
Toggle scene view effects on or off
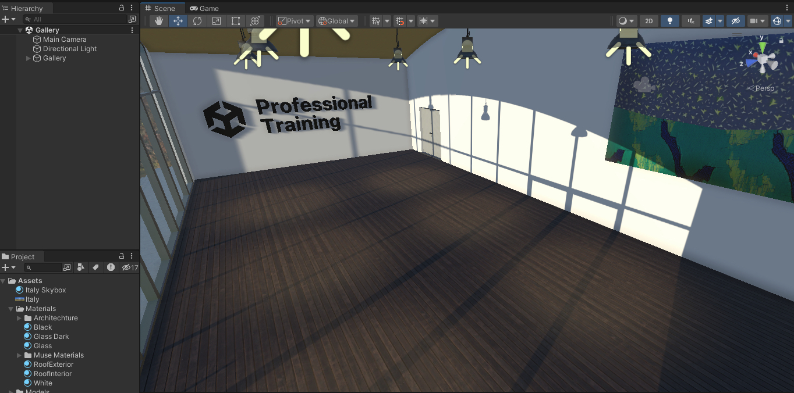710,20
